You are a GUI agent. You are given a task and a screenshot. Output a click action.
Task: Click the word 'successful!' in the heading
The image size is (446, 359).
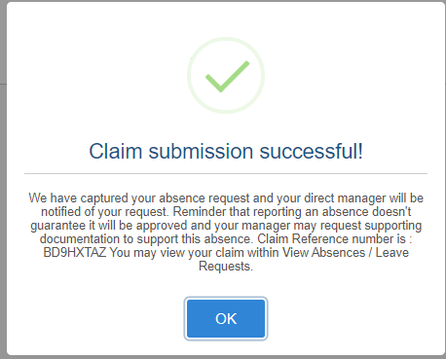(x=312, y=151)
